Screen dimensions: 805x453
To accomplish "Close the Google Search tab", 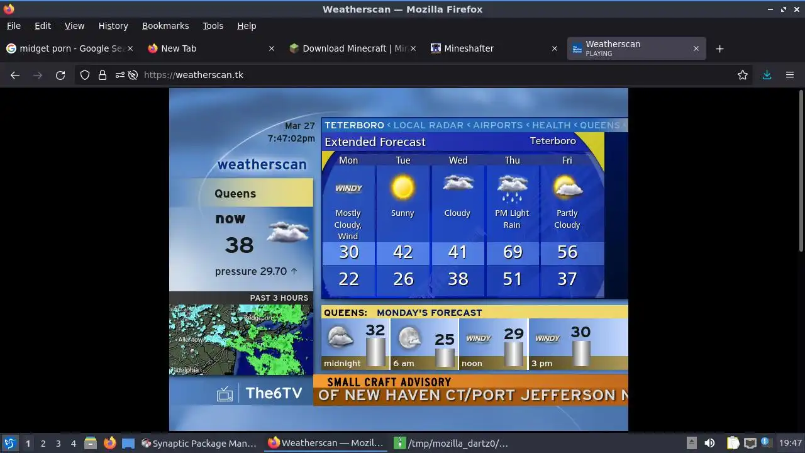I will pos(130,48).
